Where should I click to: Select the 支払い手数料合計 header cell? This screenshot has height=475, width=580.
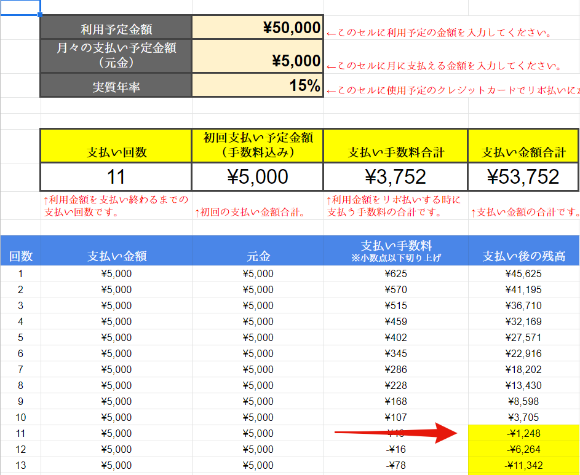click(396, 146)
